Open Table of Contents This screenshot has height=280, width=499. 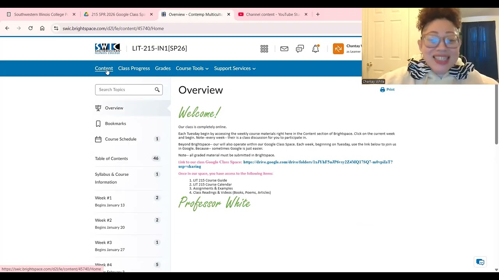click(111, 158)
